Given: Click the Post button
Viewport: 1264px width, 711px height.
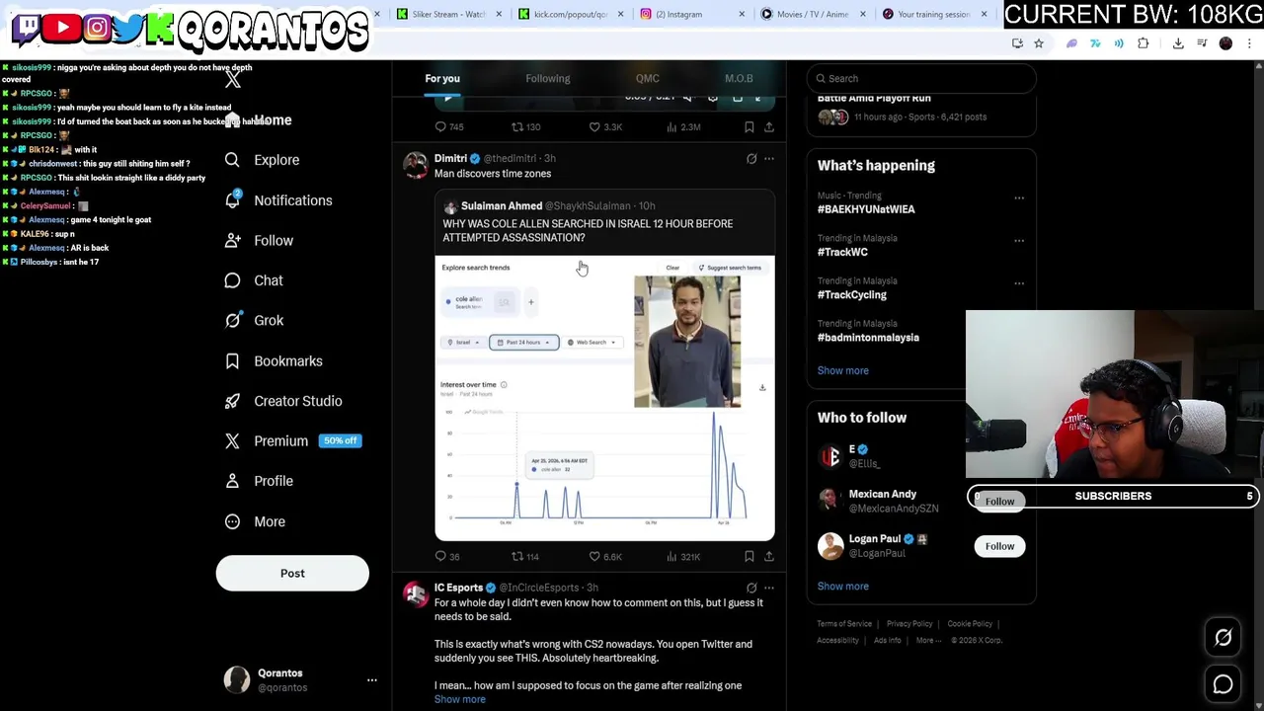Looking at the screenshot, I should [292, 573].
